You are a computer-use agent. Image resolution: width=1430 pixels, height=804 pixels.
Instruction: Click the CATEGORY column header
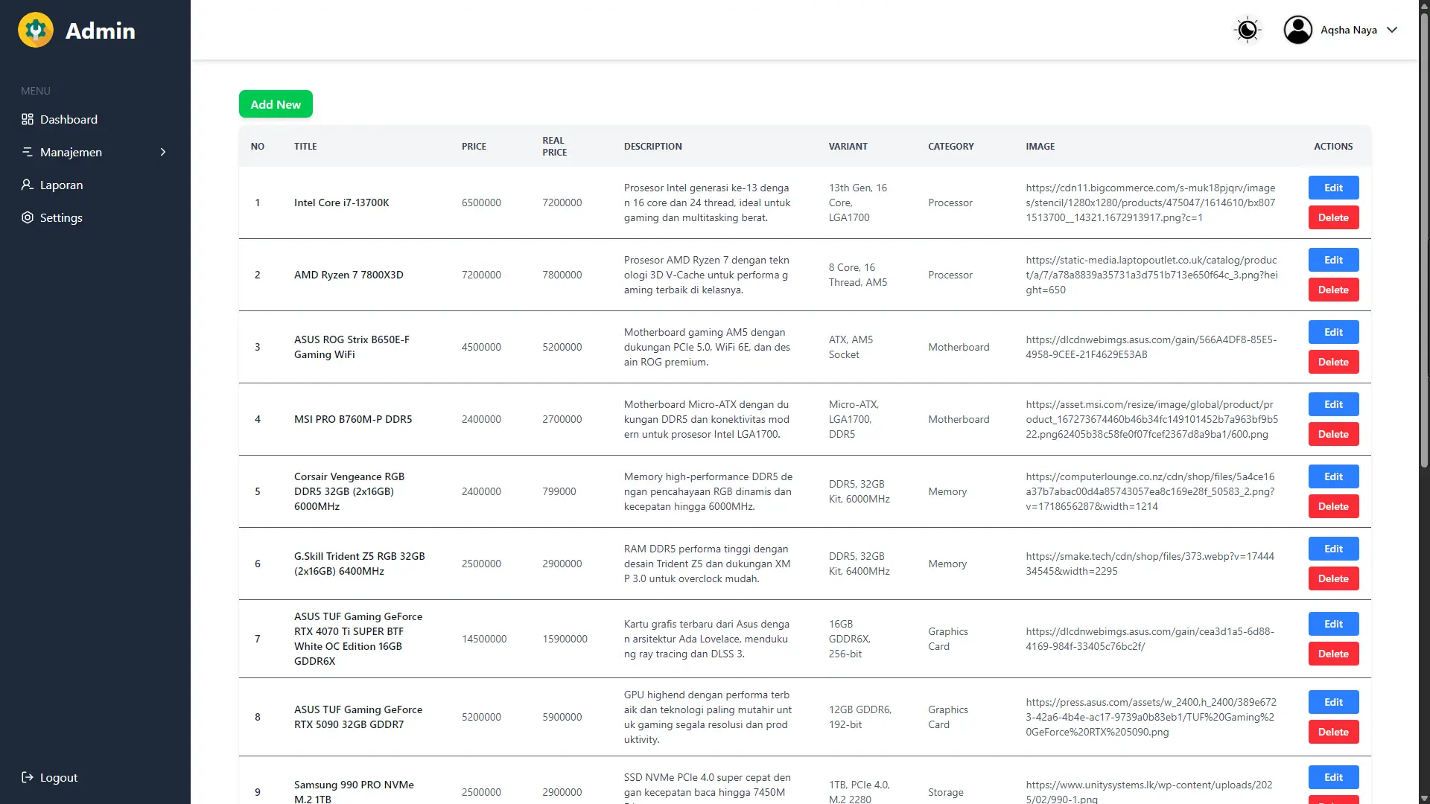(x=950, y=147)
